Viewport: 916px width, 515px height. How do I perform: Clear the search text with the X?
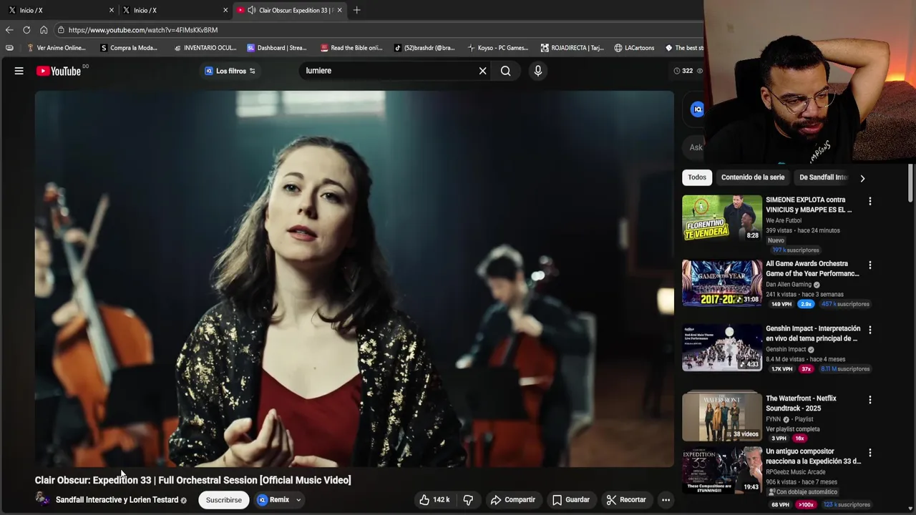tap(482, 71)
